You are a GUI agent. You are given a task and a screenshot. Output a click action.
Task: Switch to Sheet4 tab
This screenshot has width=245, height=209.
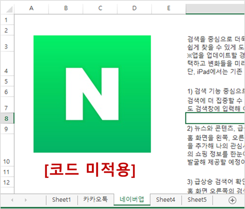(x=165, y=199)
